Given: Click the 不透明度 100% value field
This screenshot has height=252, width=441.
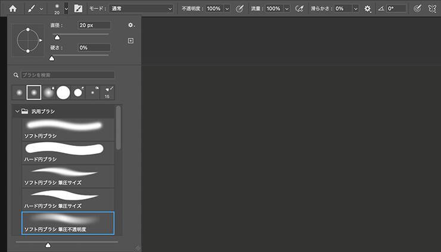Looking at the screenshot, I should [x=214, y=8].
